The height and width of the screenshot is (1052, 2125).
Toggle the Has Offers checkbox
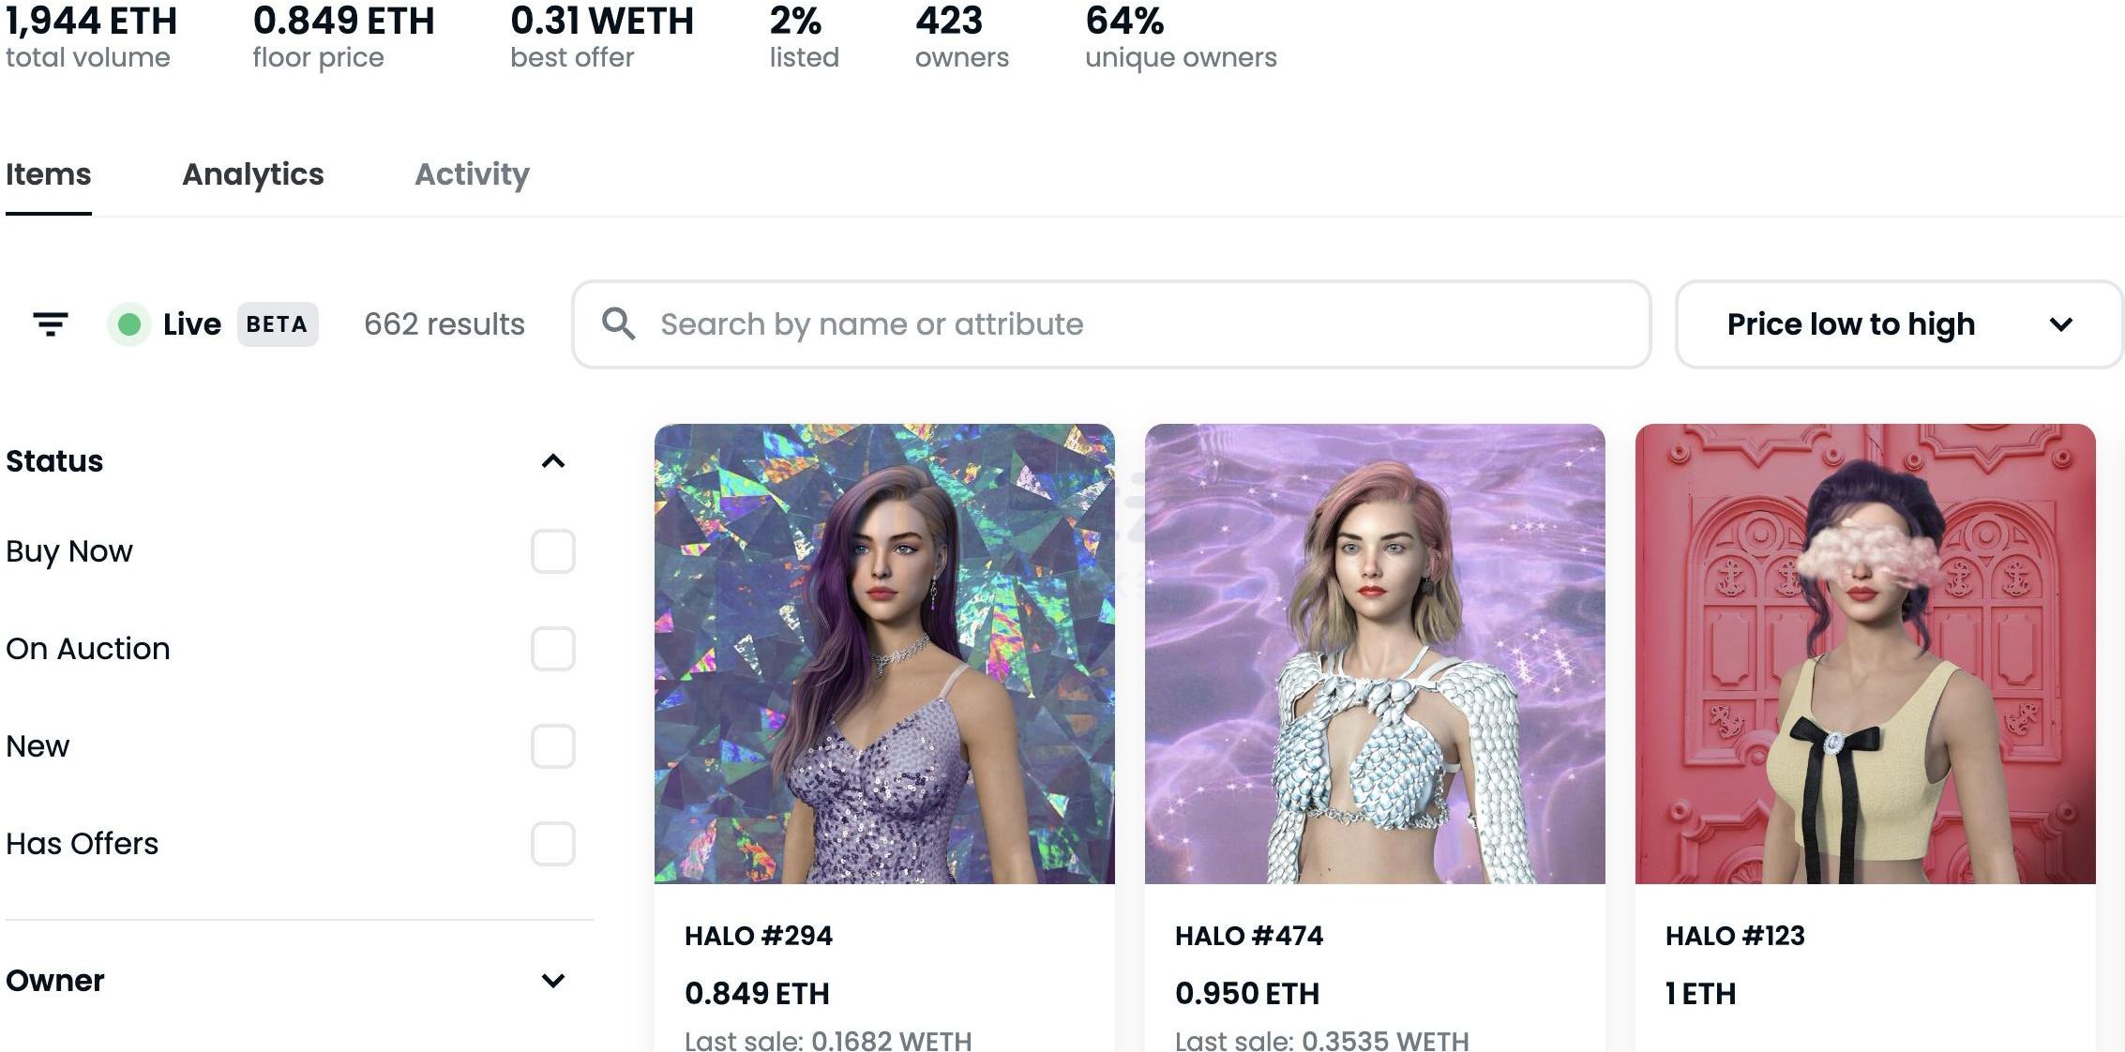coord(552,844)
